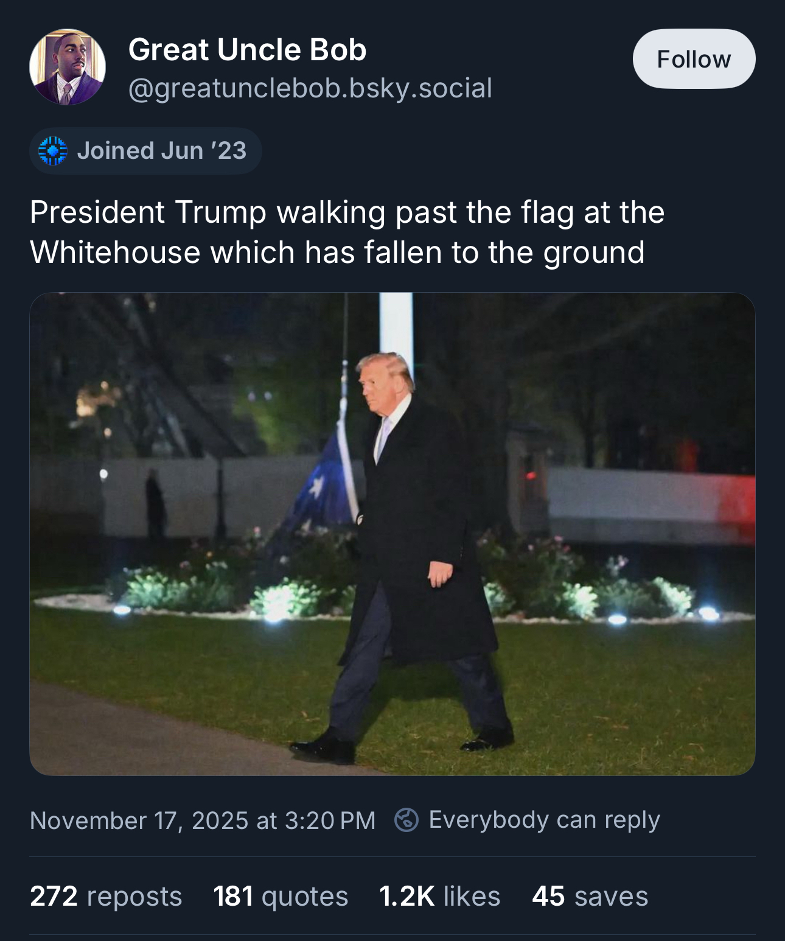Click the Everybody can reply text
785x941 pixels.
coord(544,820)
